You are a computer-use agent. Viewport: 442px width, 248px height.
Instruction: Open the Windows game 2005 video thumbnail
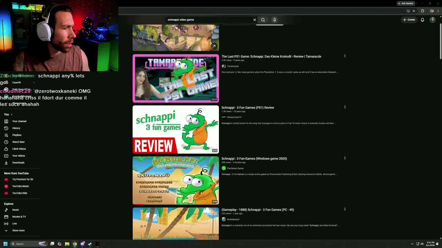point(176,180)
